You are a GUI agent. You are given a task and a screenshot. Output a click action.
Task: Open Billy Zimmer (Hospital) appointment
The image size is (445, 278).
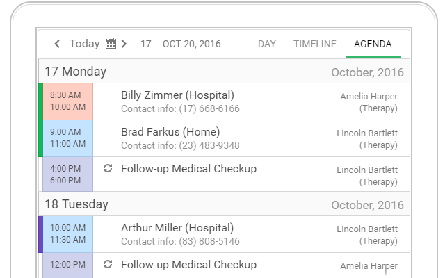pos(177,95)
